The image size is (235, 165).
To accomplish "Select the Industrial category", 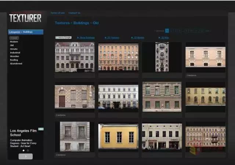I will pos(15,53).
